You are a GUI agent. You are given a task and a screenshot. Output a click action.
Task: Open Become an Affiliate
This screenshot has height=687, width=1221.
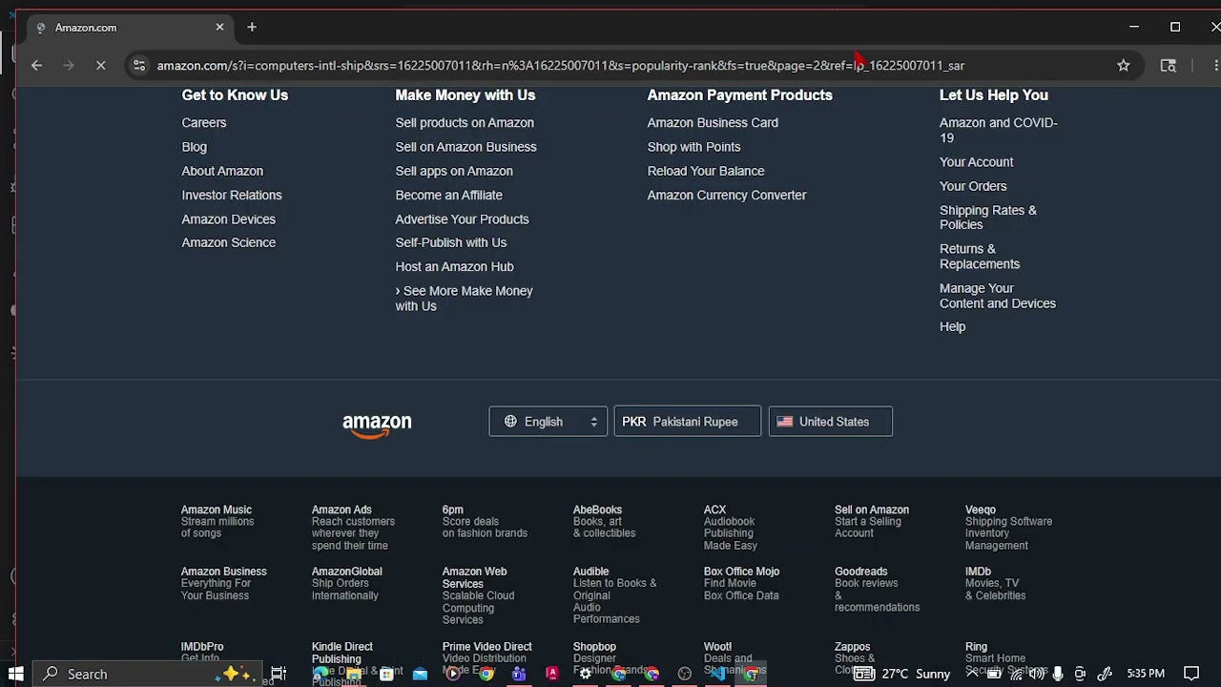point(448,195)
